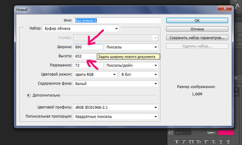Open the Цветовой режим Цвета RGB dropdown
242x145 pixels.
[x=95, y=75]
